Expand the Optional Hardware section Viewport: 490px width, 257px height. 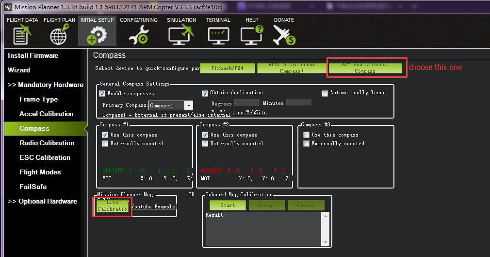click(x=43, y=201)
